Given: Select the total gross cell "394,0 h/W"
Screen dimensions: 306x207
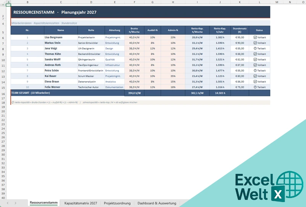Looking at the screenshot, I should point(134,93).
